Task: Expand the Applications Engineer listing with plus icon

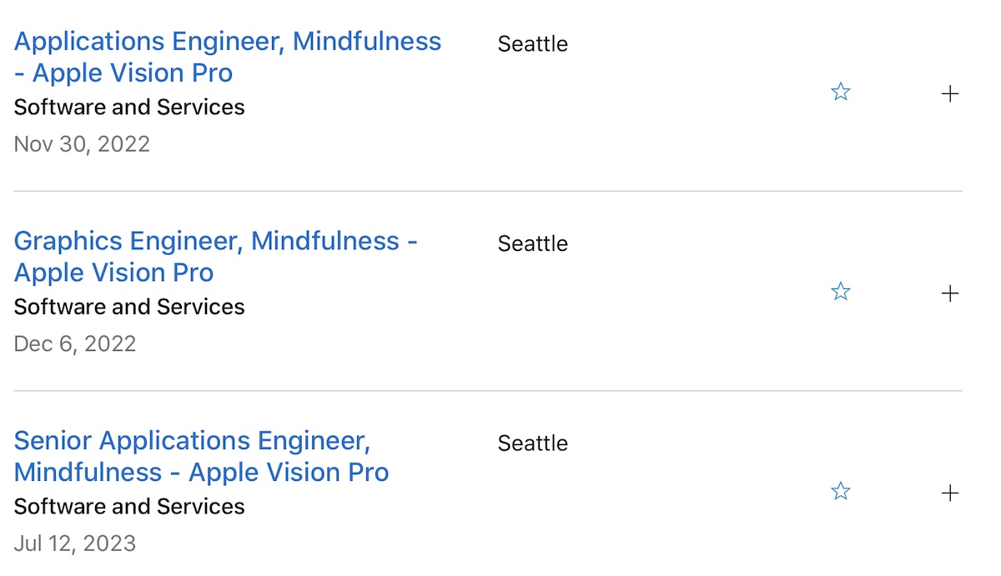Action: 949,93
